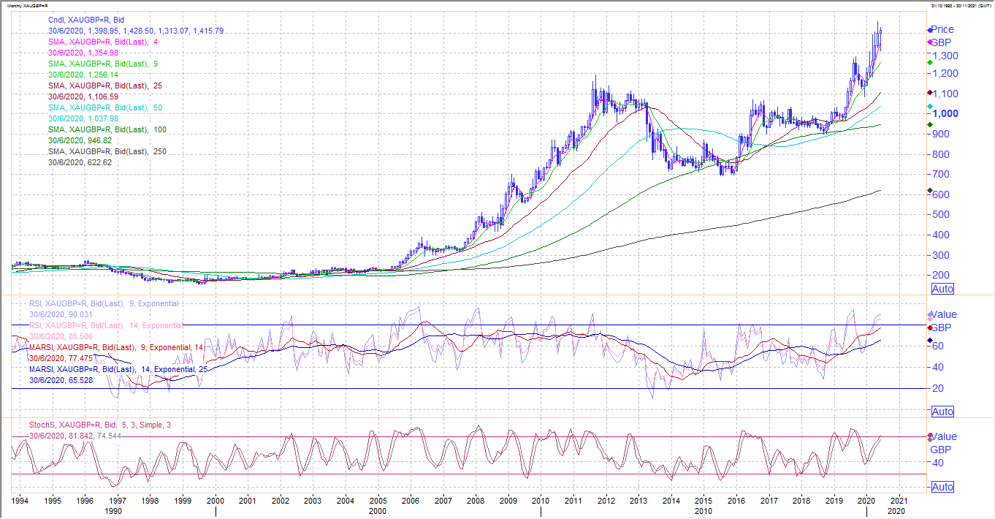Click the 30/6/2020, 622.62 legend value
Viewport: 995px width, 519px height.
[x=80, y=162]
